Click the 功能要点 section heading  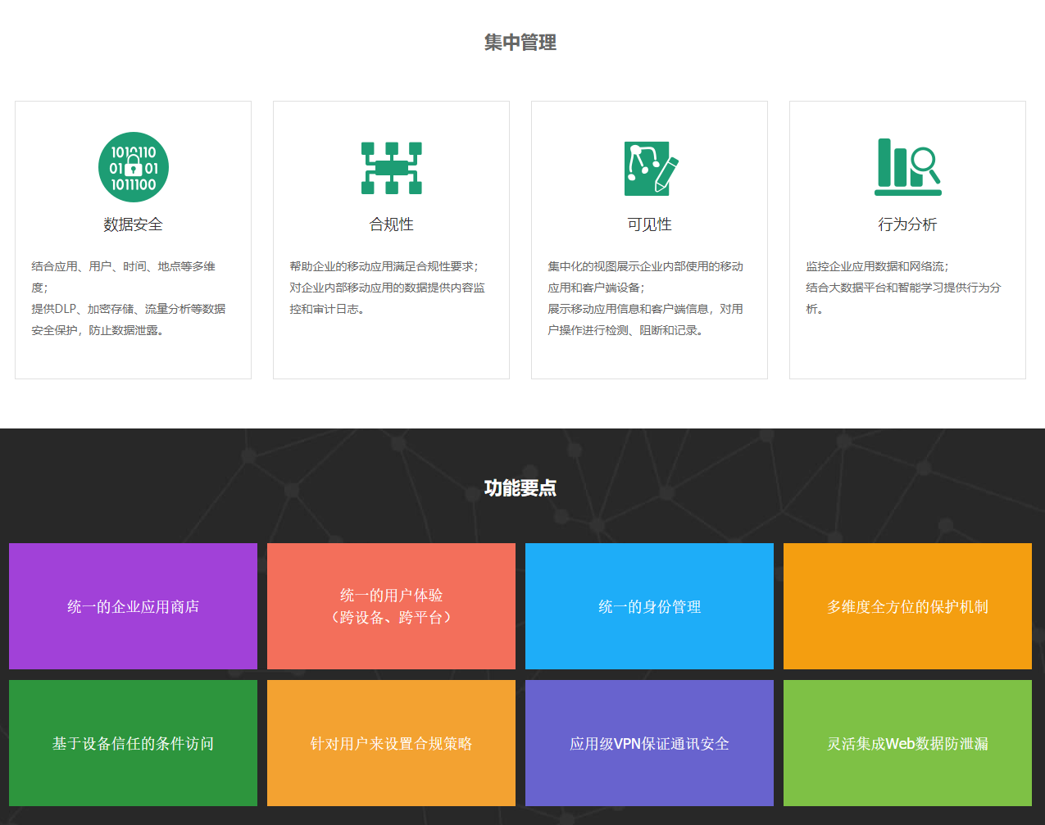click(520, 488)
